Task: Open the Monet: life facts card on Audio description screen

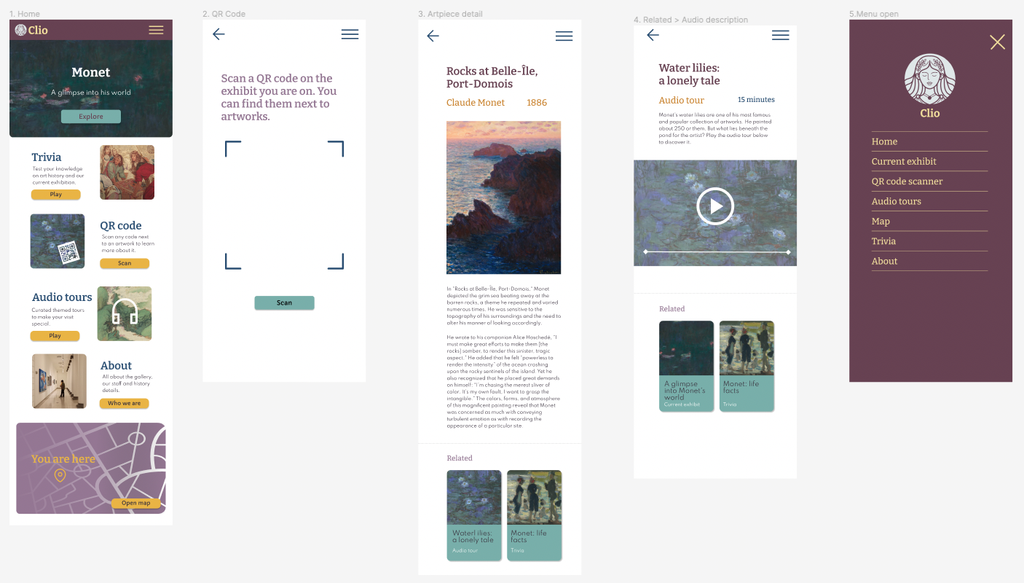Action: 747,367
